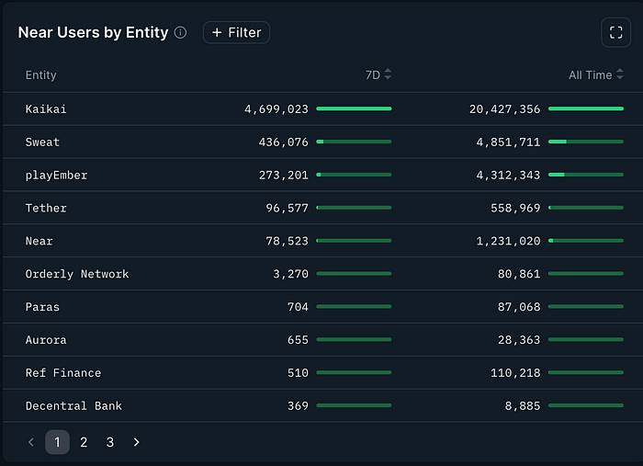Viewport: 643px width, 466px height.
Task: Open the info tooltip icon beside the title
Action: click(180, 32)
